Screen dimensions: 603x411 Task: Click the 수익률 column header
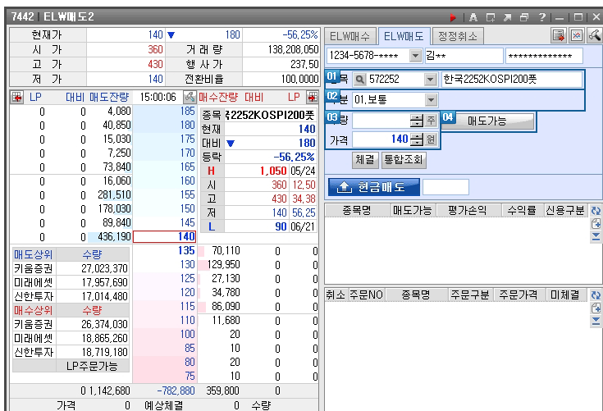coord(522,211)
